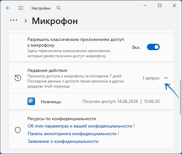The image size is (182, 154).
Task: Click the recent activity history icon
Action: tap(18, 78)
